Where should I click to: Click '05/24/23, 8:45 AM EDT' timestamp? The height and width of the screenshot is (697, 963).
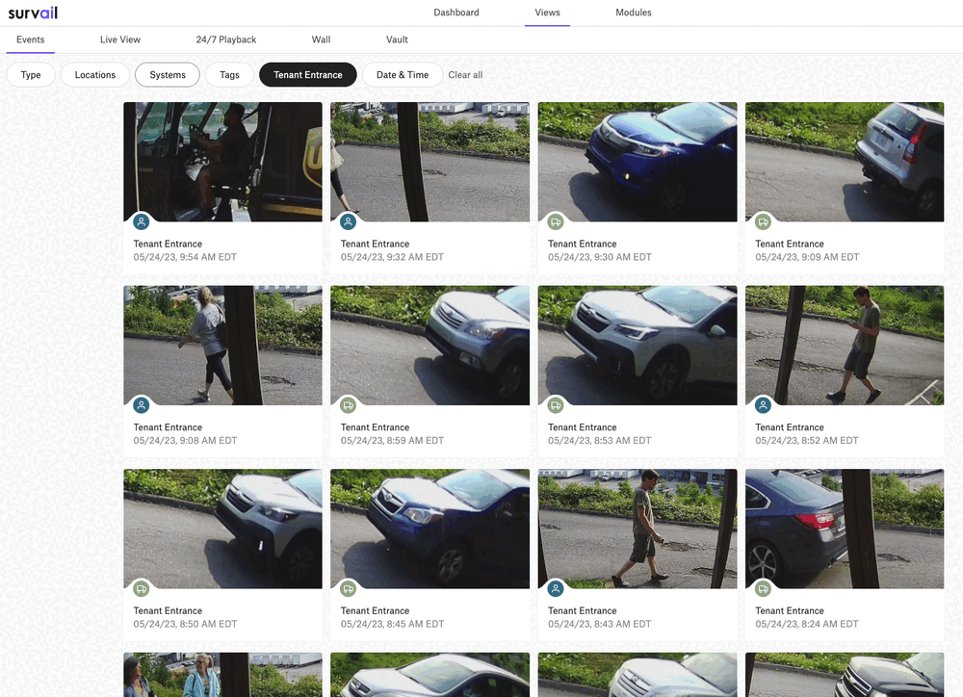[x=393, y=624]
